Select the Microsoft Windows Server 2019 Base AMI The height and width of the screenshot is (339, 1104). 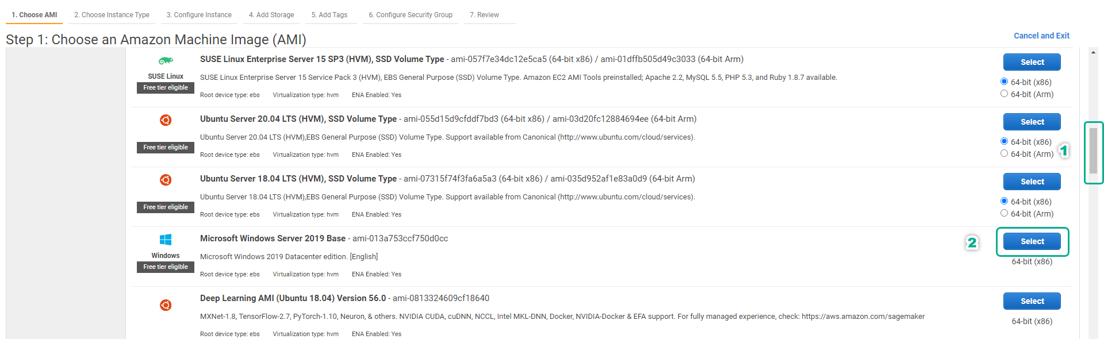coord(1032,241)
